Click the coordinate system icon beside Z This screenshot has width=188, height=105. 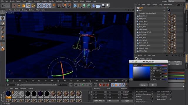(53, 6)
